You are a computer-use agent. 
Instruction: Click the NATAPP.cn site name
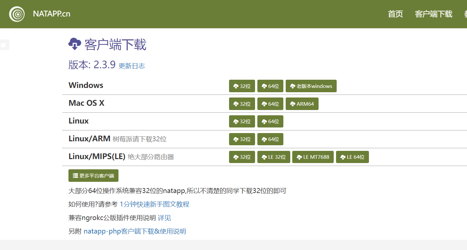click(52, 14)
